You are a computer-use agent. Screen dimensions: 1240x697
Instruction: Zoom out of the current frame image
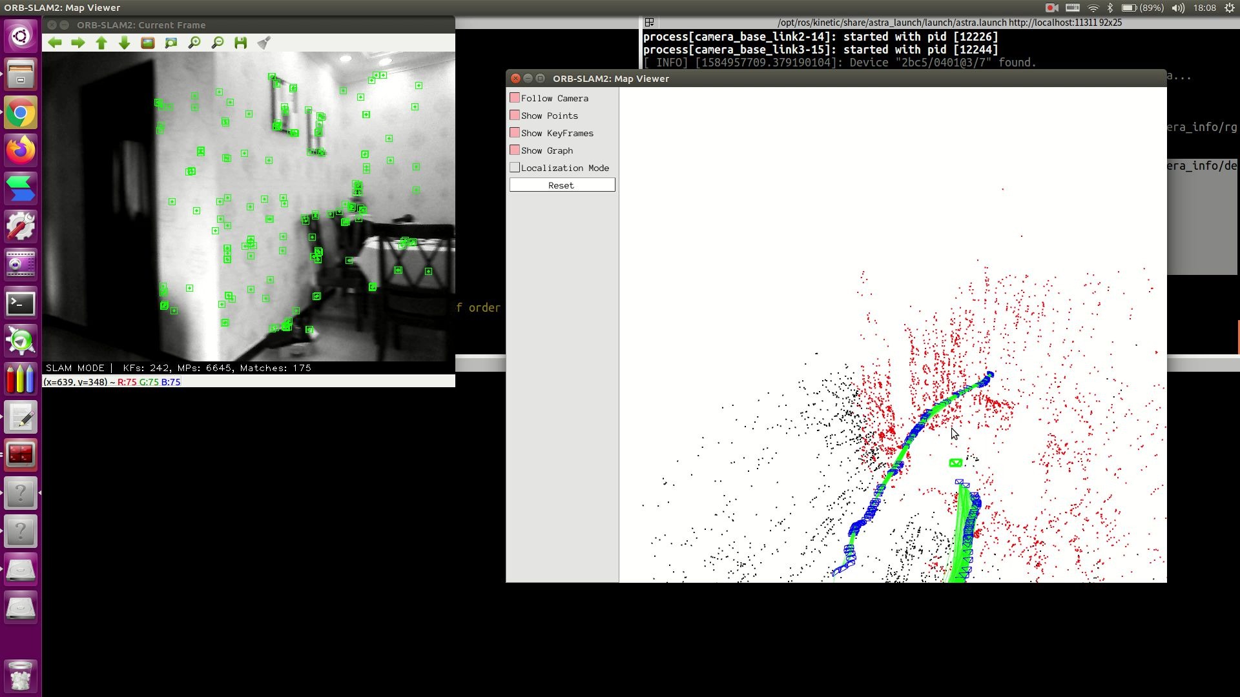point(218,43)
